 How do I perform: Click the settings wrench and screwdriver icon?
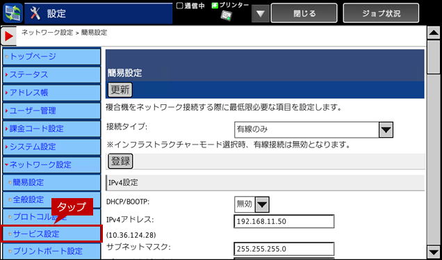[x=35, y=13]
